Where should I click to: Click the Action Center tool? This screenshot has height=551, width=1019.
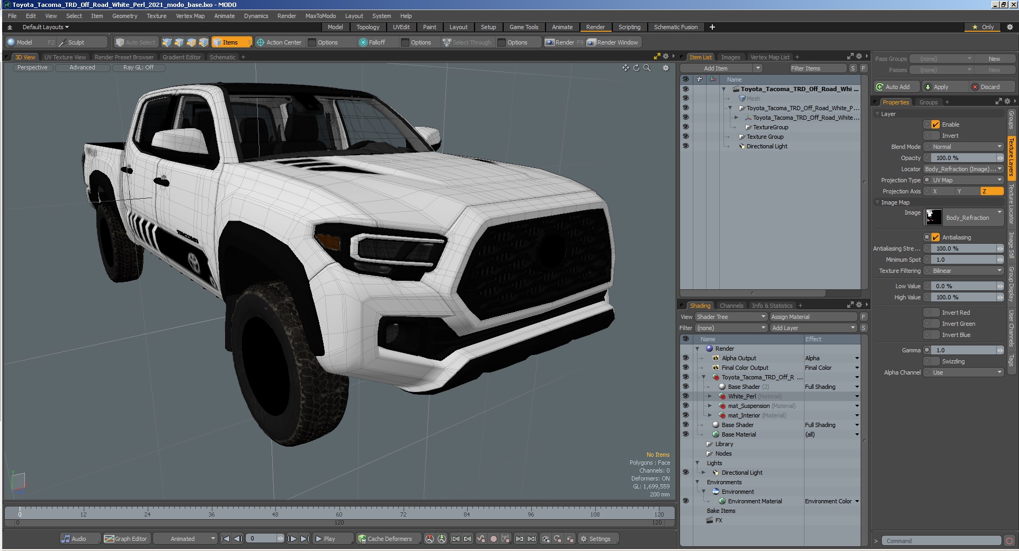pos(279,42)
